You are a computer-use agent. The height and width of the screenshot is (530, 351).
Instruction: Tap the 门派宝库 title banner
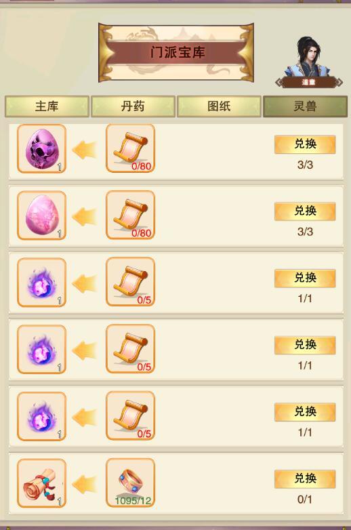176,52
